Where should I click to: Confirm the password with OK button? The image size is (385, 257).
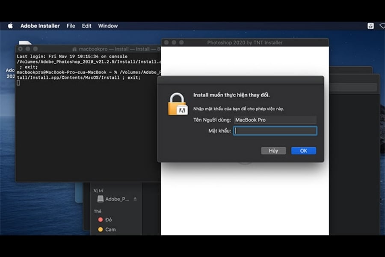pyautogui.click(x=303, y=151)
